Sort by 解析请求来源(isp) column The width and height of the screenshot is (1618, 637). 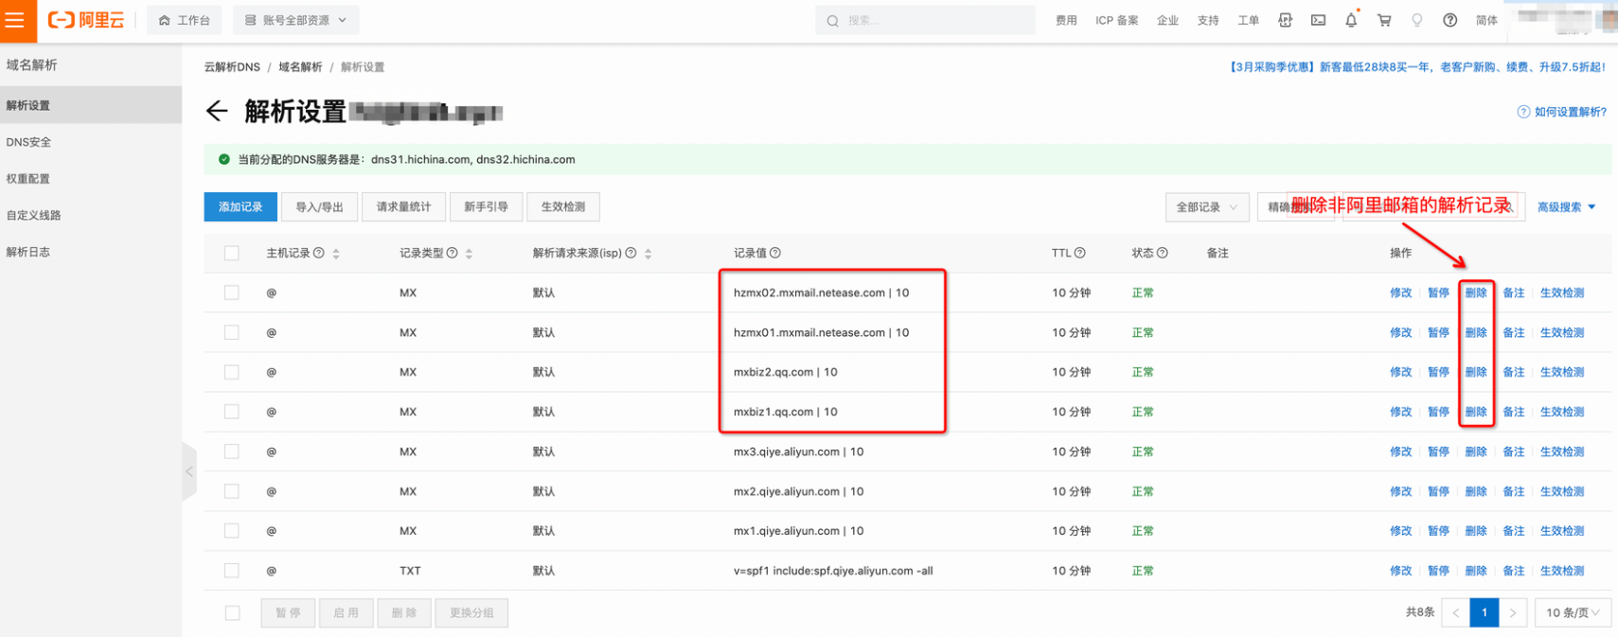[x=648, y=254]
